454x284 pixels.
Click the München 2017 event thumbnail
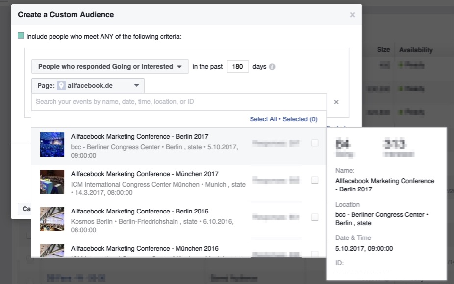pyautogui.click(x=52, y=182)
